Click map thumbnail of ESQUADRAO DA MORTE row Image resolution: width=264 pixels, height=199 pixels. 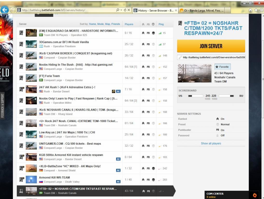click(x=31, y=33)
